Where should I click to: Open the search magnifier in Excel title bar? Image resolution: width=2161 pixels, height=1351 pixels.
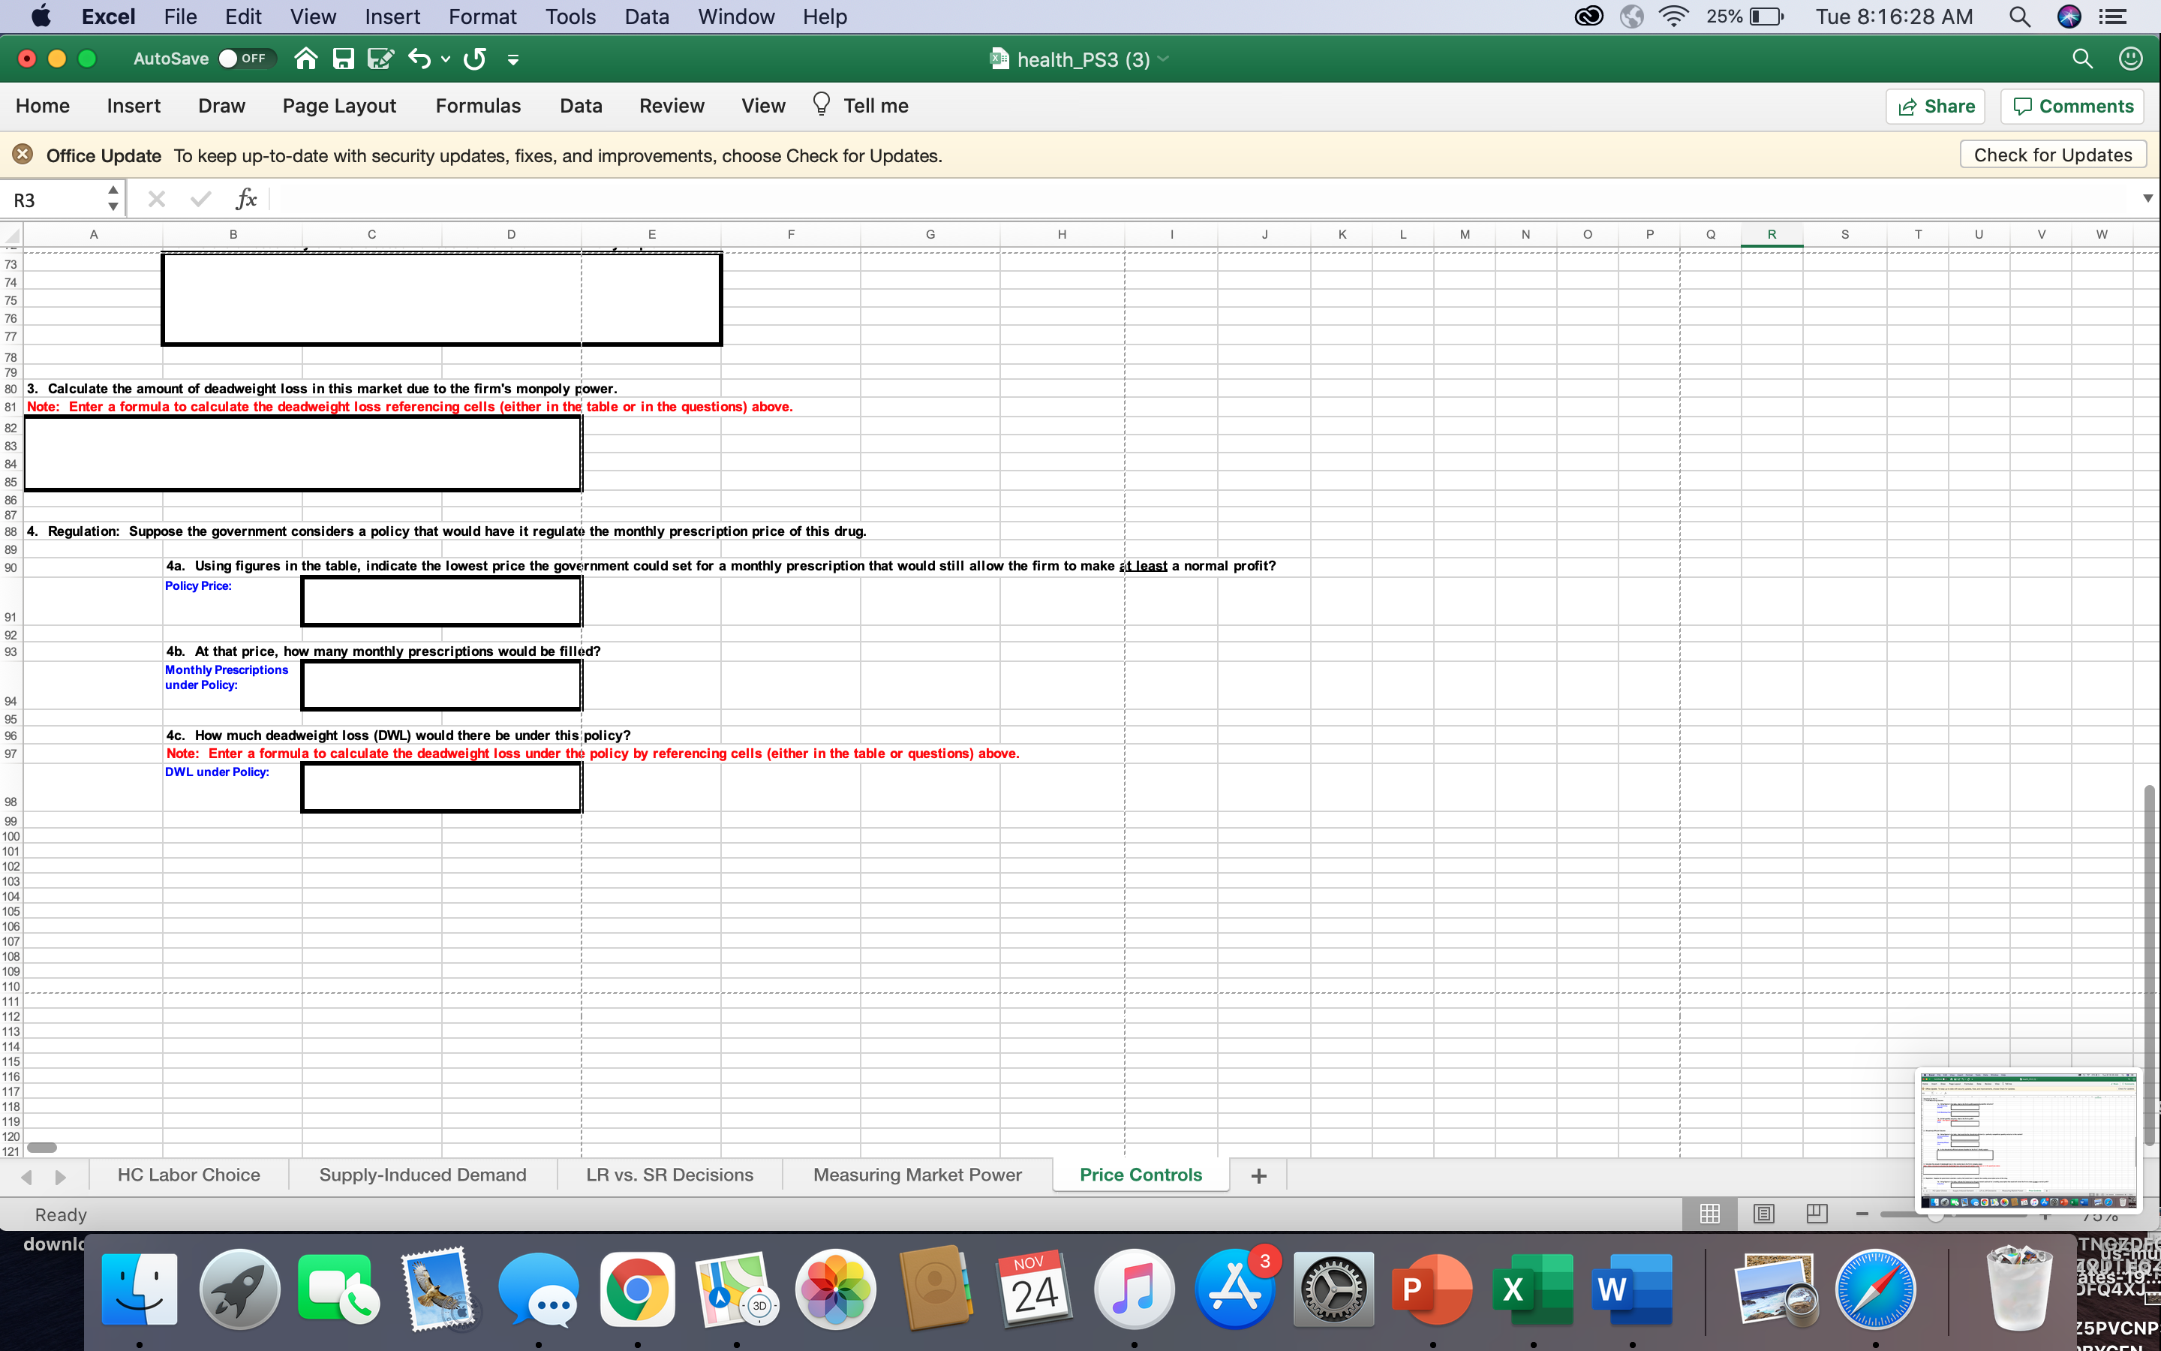[2081, 58]
